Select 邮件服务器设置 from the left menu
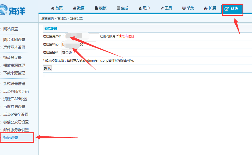Image resolution: width=252 pixels, height=155 pixels. tap(16, 130)
